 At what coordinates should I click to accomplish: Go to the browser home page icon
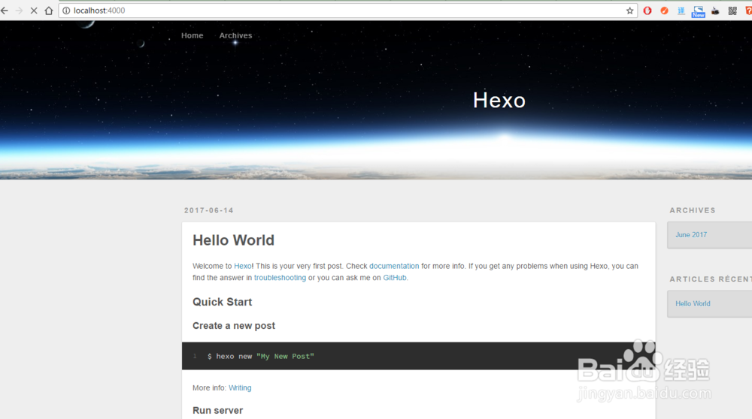(x=48, y=11)
